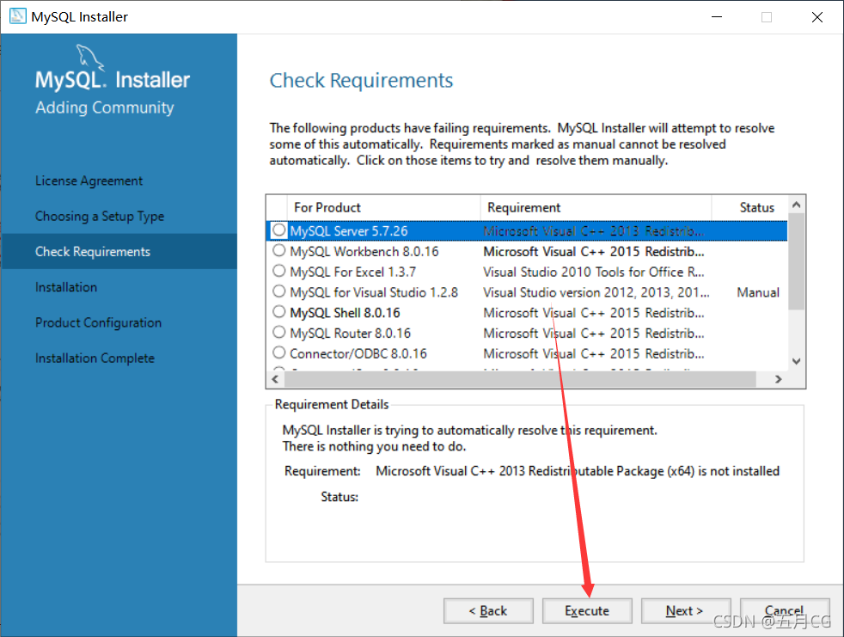This screenshot has width=844, height=637.
Task: Click the Workbench Visual C++ 2015 requirement cell
Action: click(594, 252)
